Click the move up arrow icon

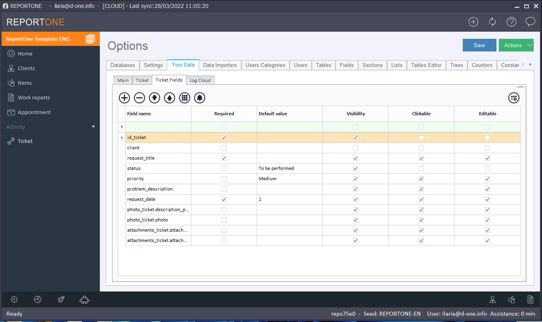pos(170,98)
